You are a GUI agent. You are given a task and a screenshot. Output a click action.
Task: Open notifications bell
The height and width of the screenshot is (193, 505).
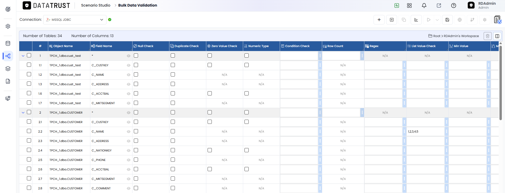coord(424,6)
